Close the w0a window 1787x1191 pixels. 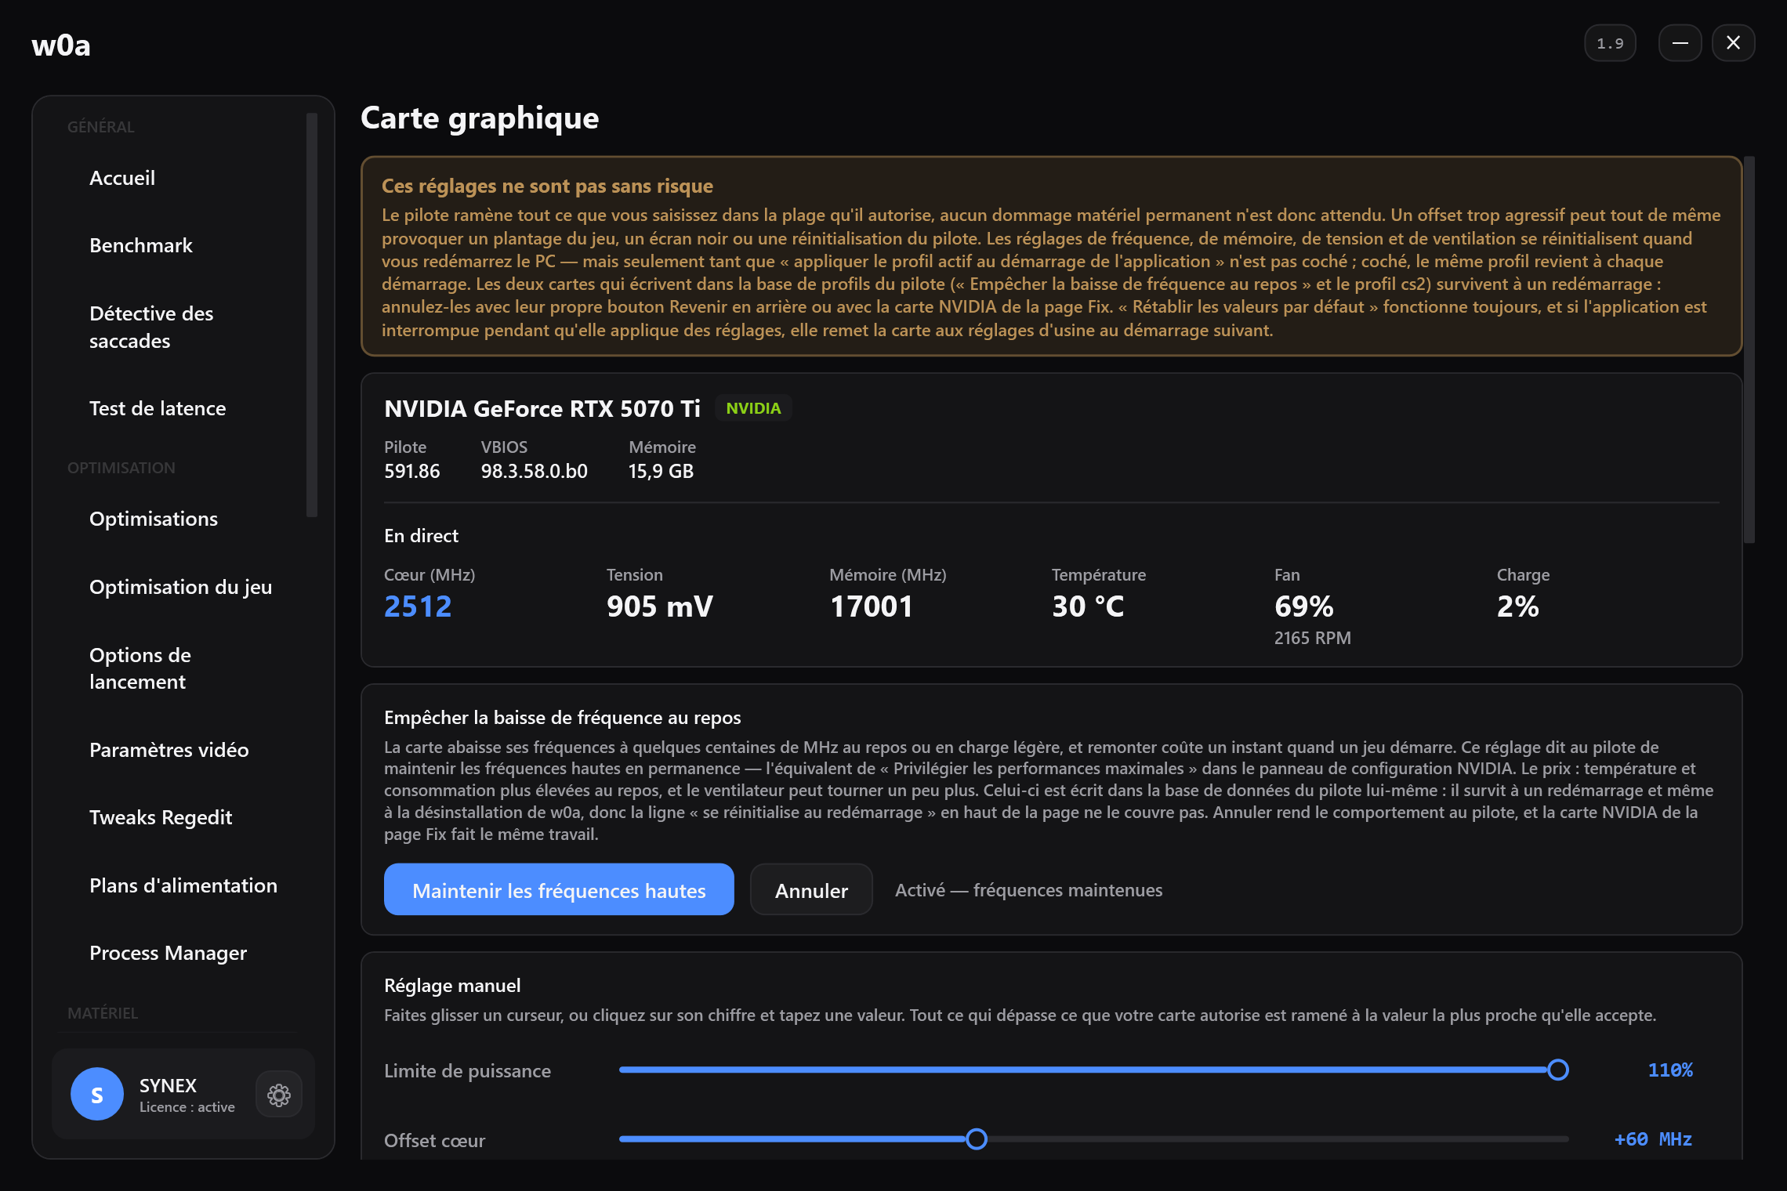click(x=1733, y=43)
